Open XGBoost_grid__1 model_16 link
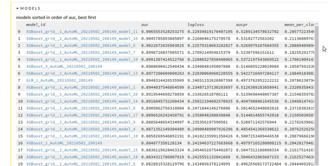This screenshot has height=166, width=328. tap(82, 39)
